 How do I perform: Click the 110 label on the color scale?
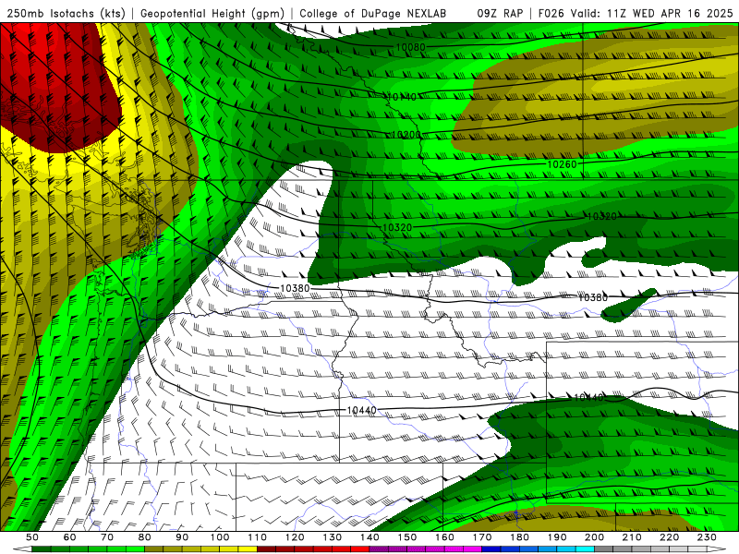click(x=258, y=537)
